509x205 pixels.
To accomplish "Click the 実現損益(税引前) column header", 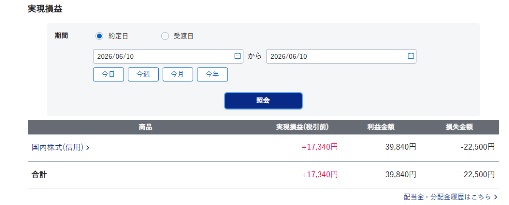I will (x=302, y=127).
